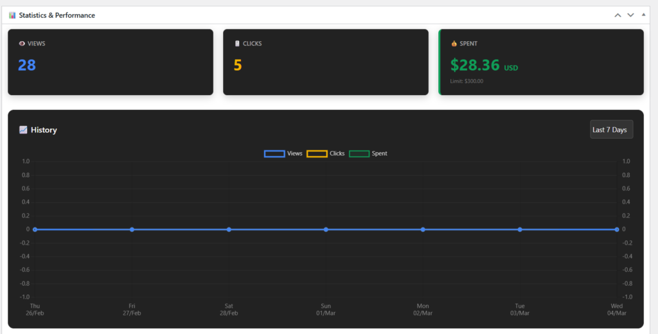Click the eye icon on Views card
The width and height of the screenshot is (658, 334).
(x=22, y=44)
